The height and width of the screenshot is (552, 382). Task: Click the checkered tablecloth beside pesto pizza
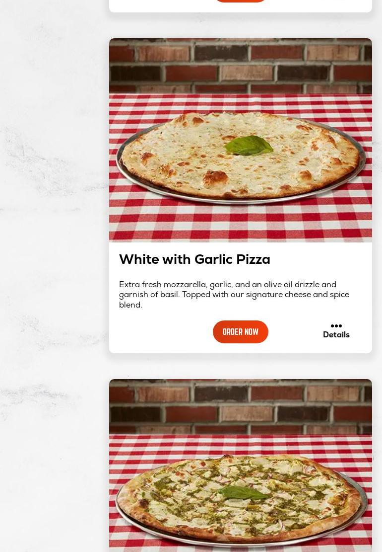pos(241,445)
